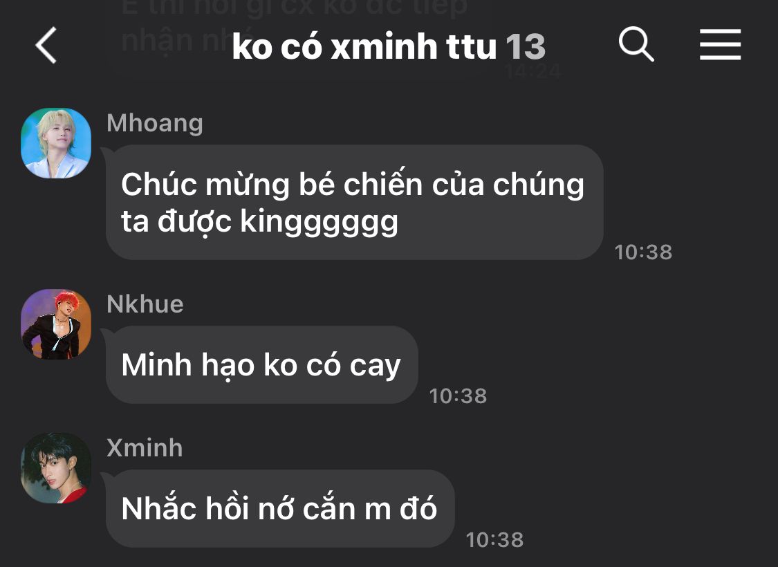Open Nkhue's red-hair profile avatar
The width and height of the screenshot is (778, 567).
(x=56, y=324)
